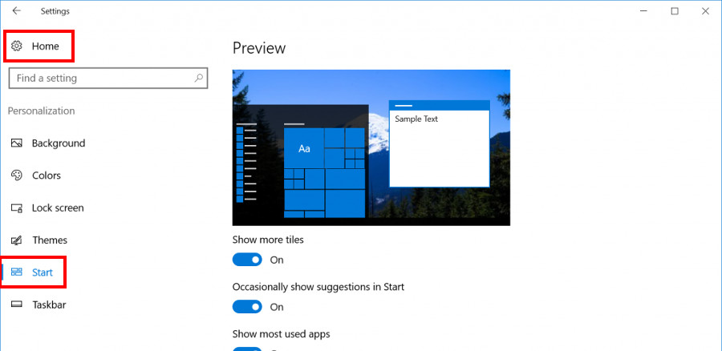Open the Background settings tab

tap(59, 143)
